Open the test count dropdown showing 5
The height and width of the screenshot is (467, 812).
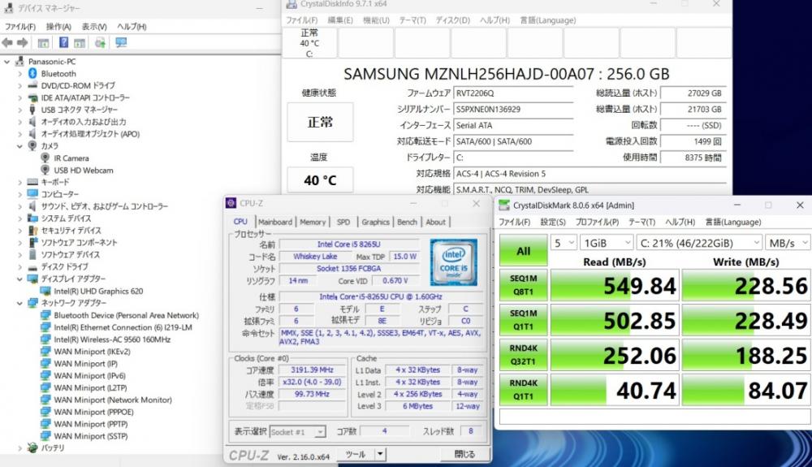(x=564, y=243)
